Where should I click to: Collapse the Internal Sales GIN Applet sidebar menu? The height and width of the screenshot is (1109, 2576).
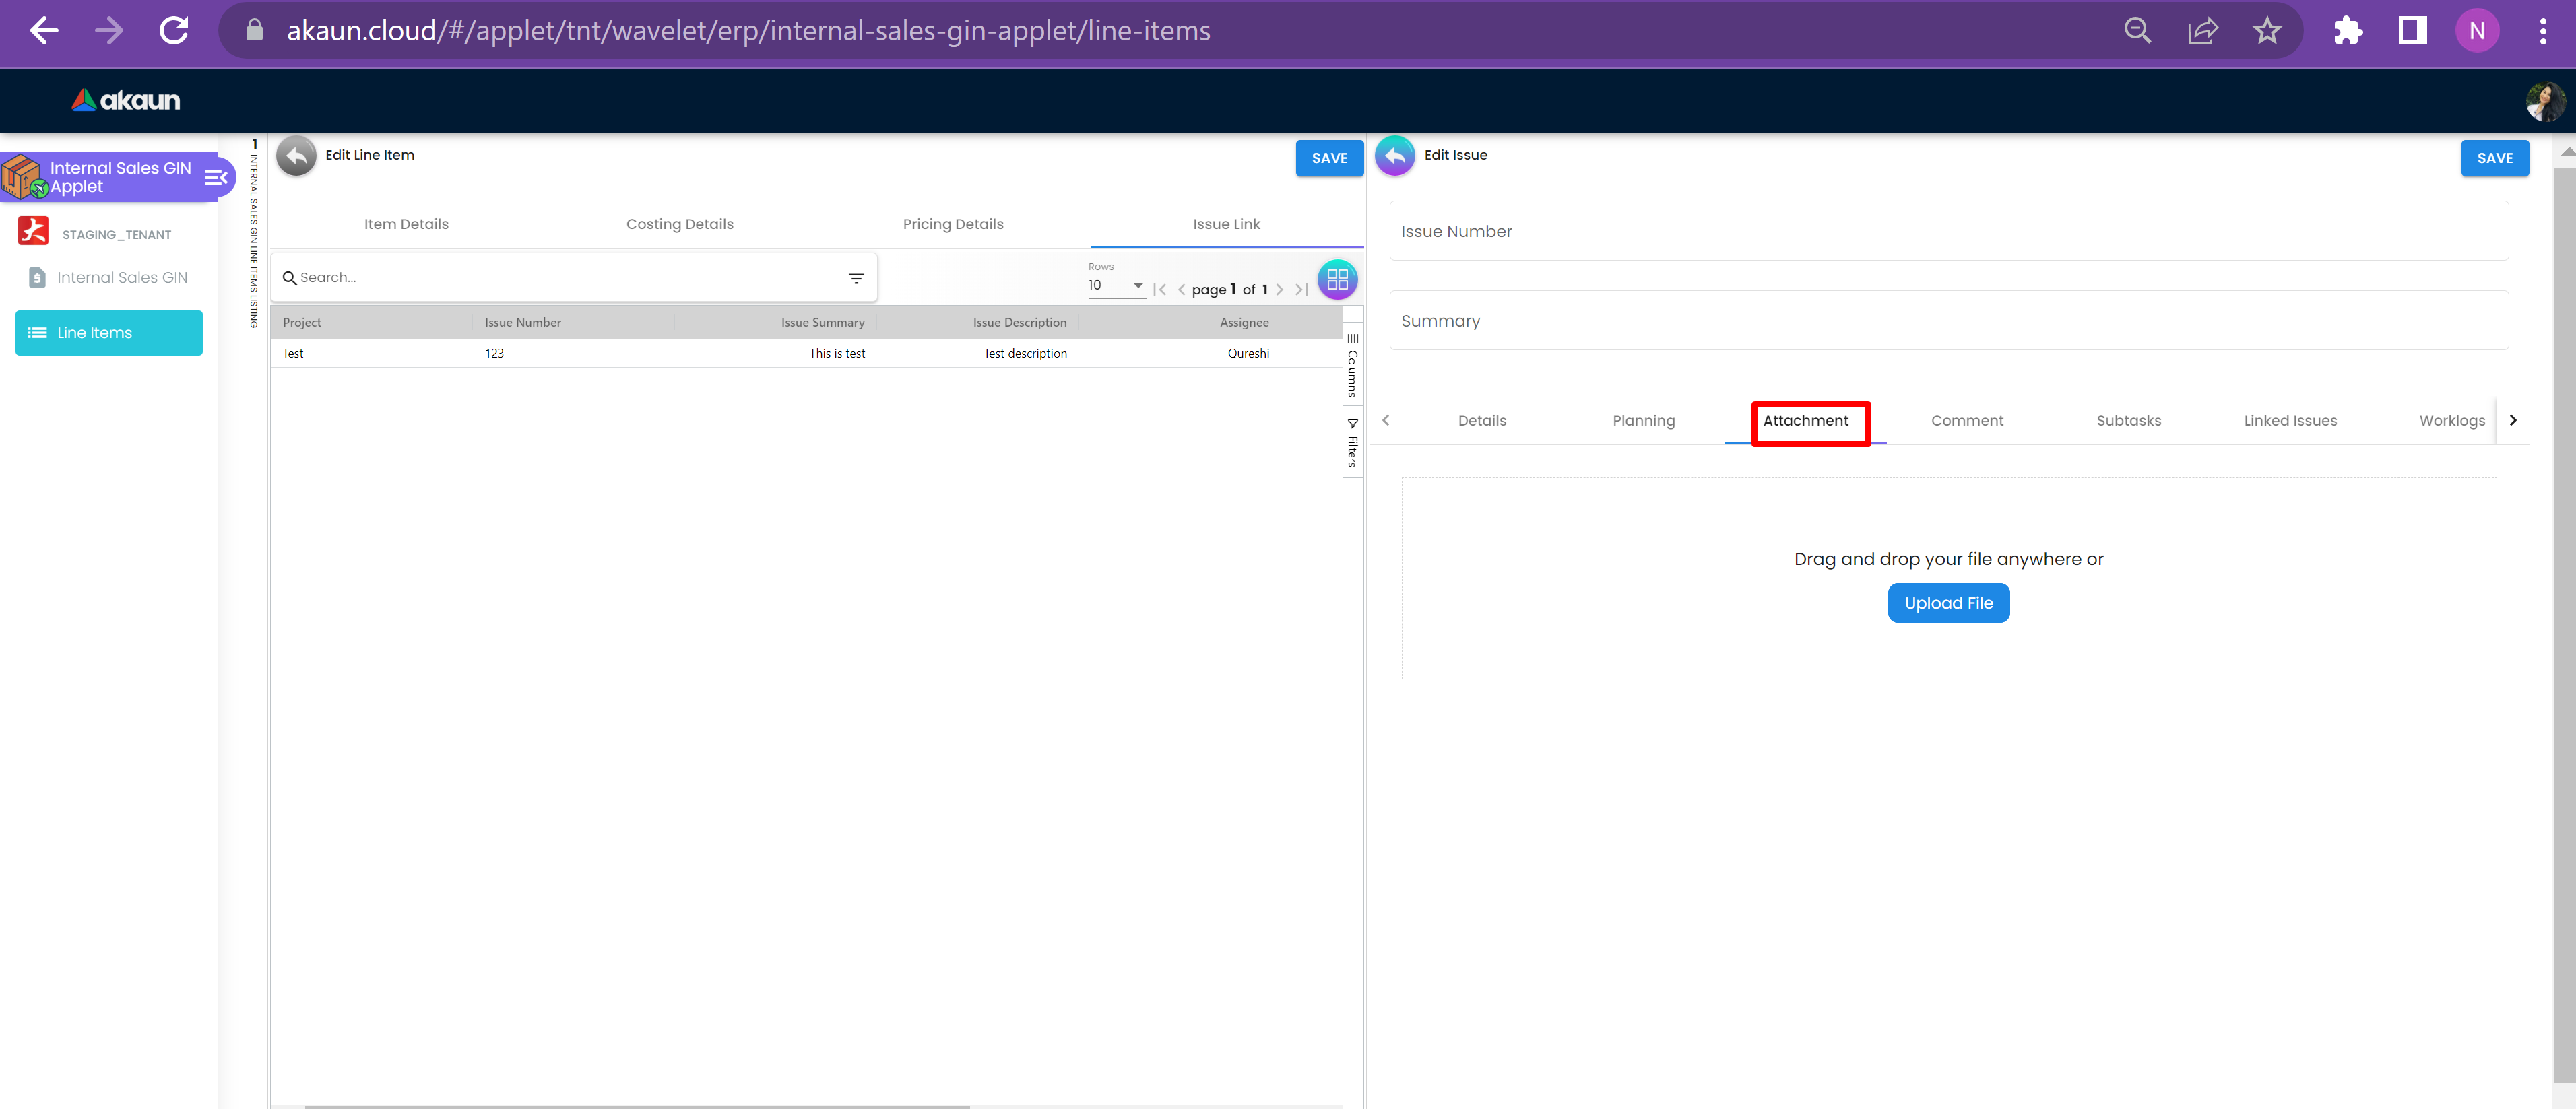click(x=215, y=178)
